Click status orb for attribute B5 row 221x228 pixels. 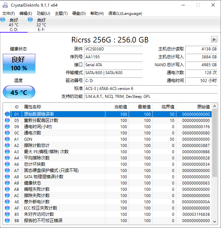click(7, 214)
